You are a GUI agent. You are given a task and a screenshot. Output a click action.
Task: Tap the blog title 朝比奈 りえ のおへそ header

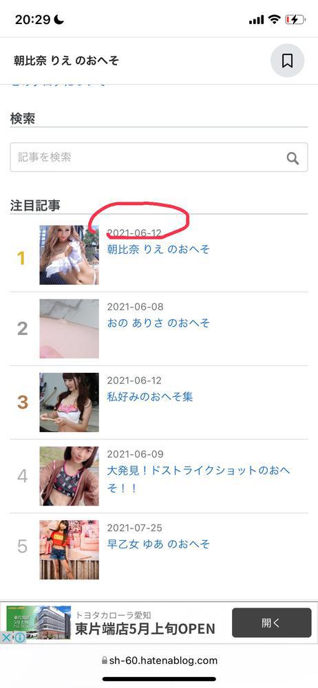(x=66, y=61)
